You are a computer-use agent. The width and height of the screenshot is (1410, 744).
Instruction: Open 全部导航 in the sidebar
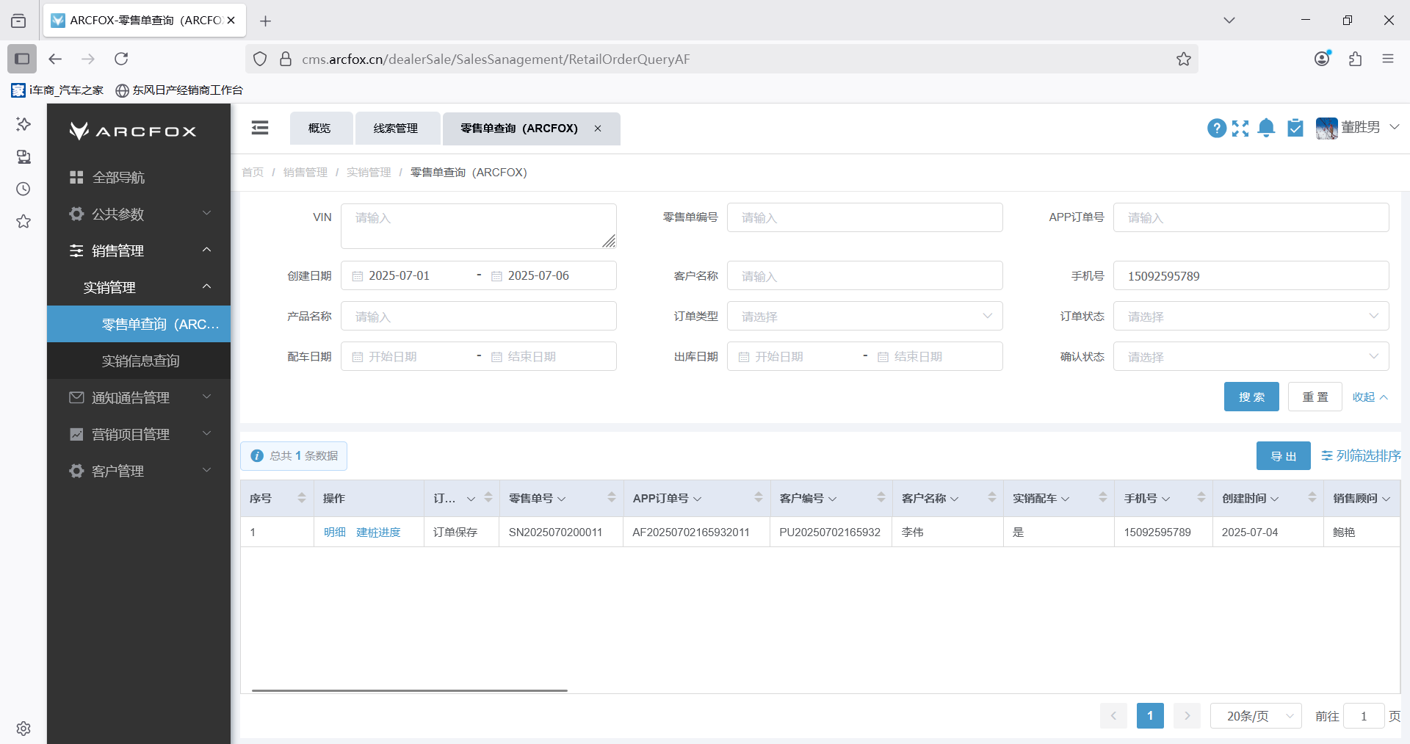click(x=139, y=177)
